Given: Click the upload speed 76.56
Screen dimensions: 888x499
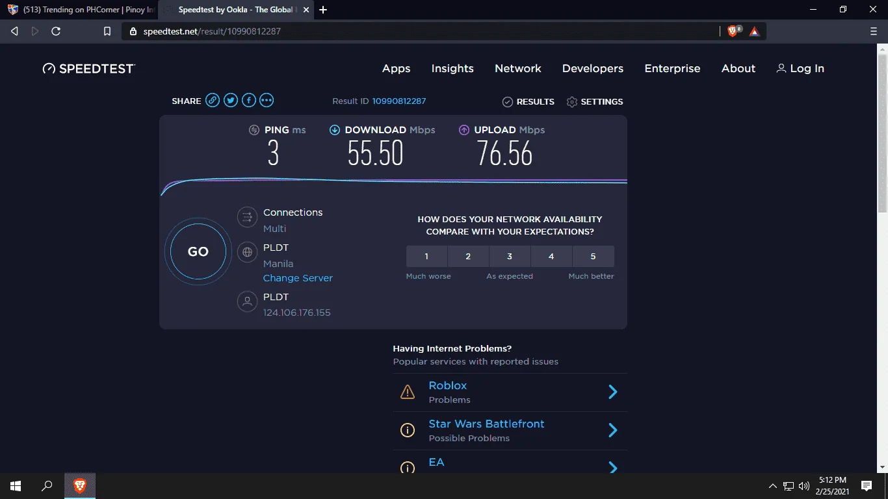Looking at the screenshot, I should tap(504, 154).
